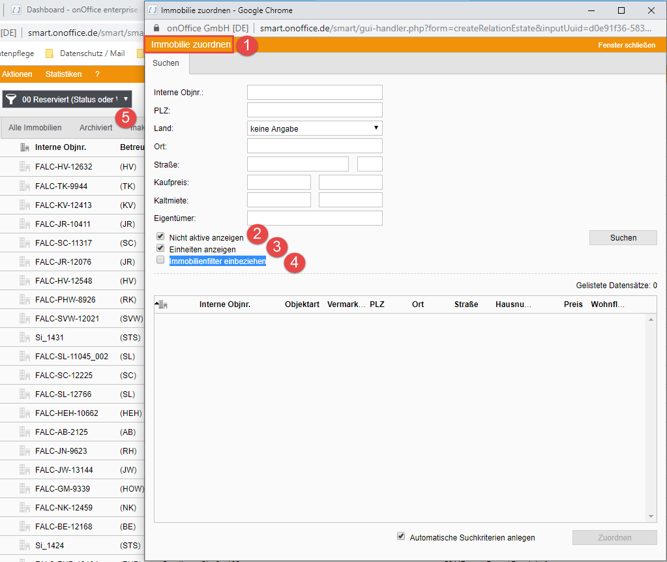Image resolution: width=667 pixels, height=562 pixels.
Task: Toggle Automatische Suchkriterien anlegen checkbox
Action: pos(401,537)
